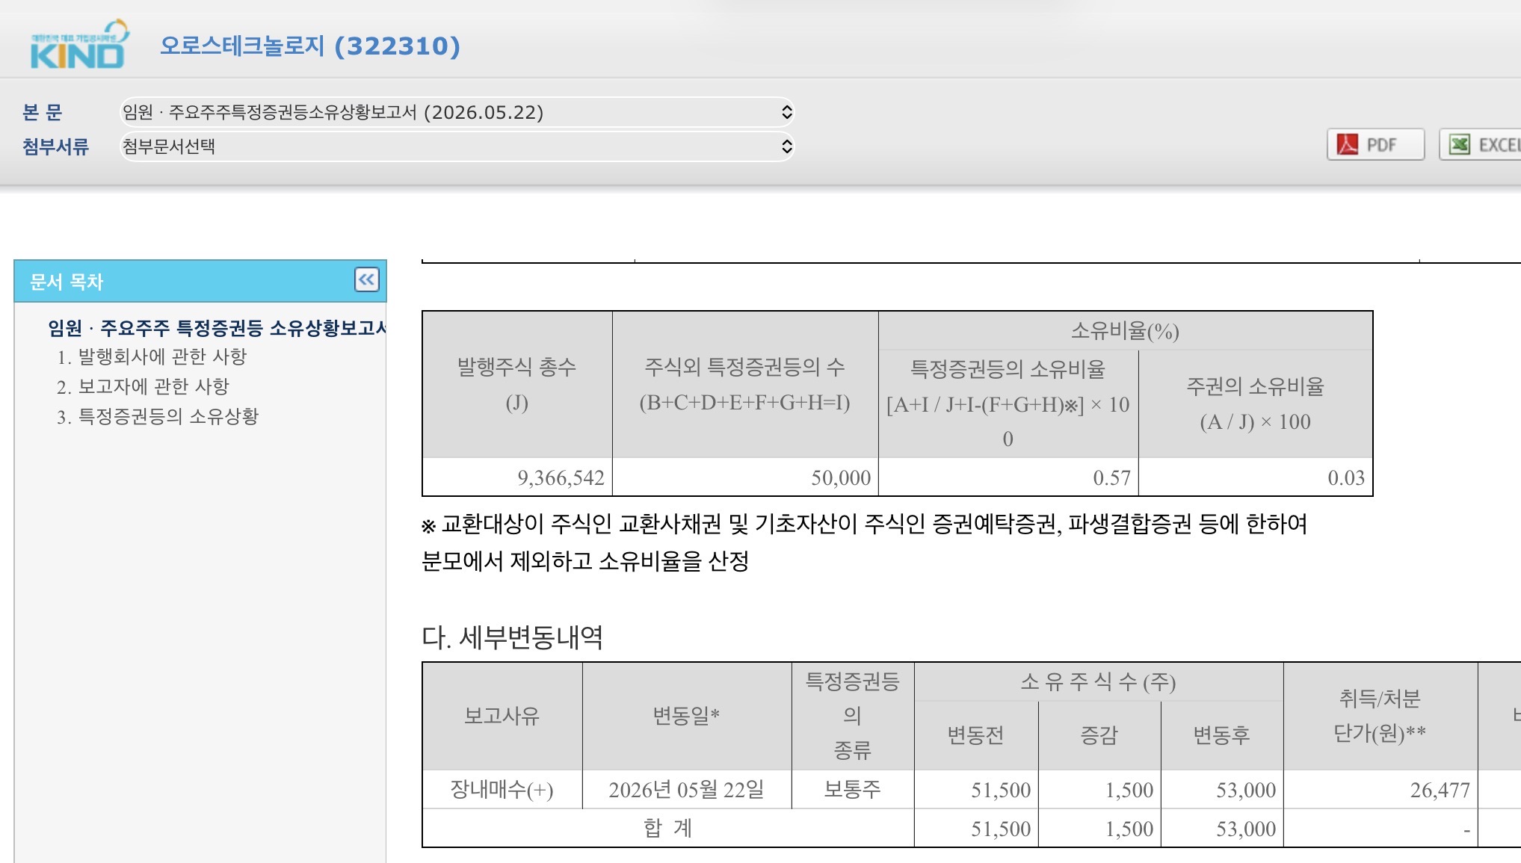1521x863 pixels.
Task: Click the 특정증권등 의 종류 column header
Action: [x=853, y=716]
